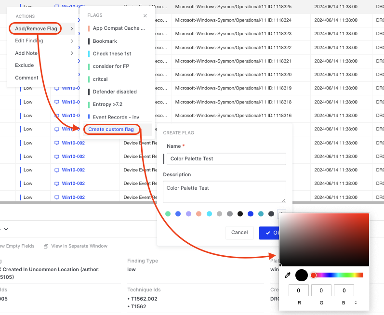Choose Comment in the Actions menu

click(26, 78)
